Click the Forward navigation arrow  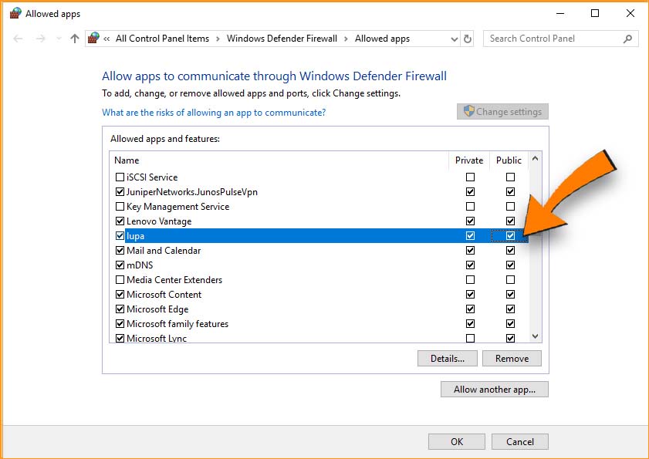[41, 39]
